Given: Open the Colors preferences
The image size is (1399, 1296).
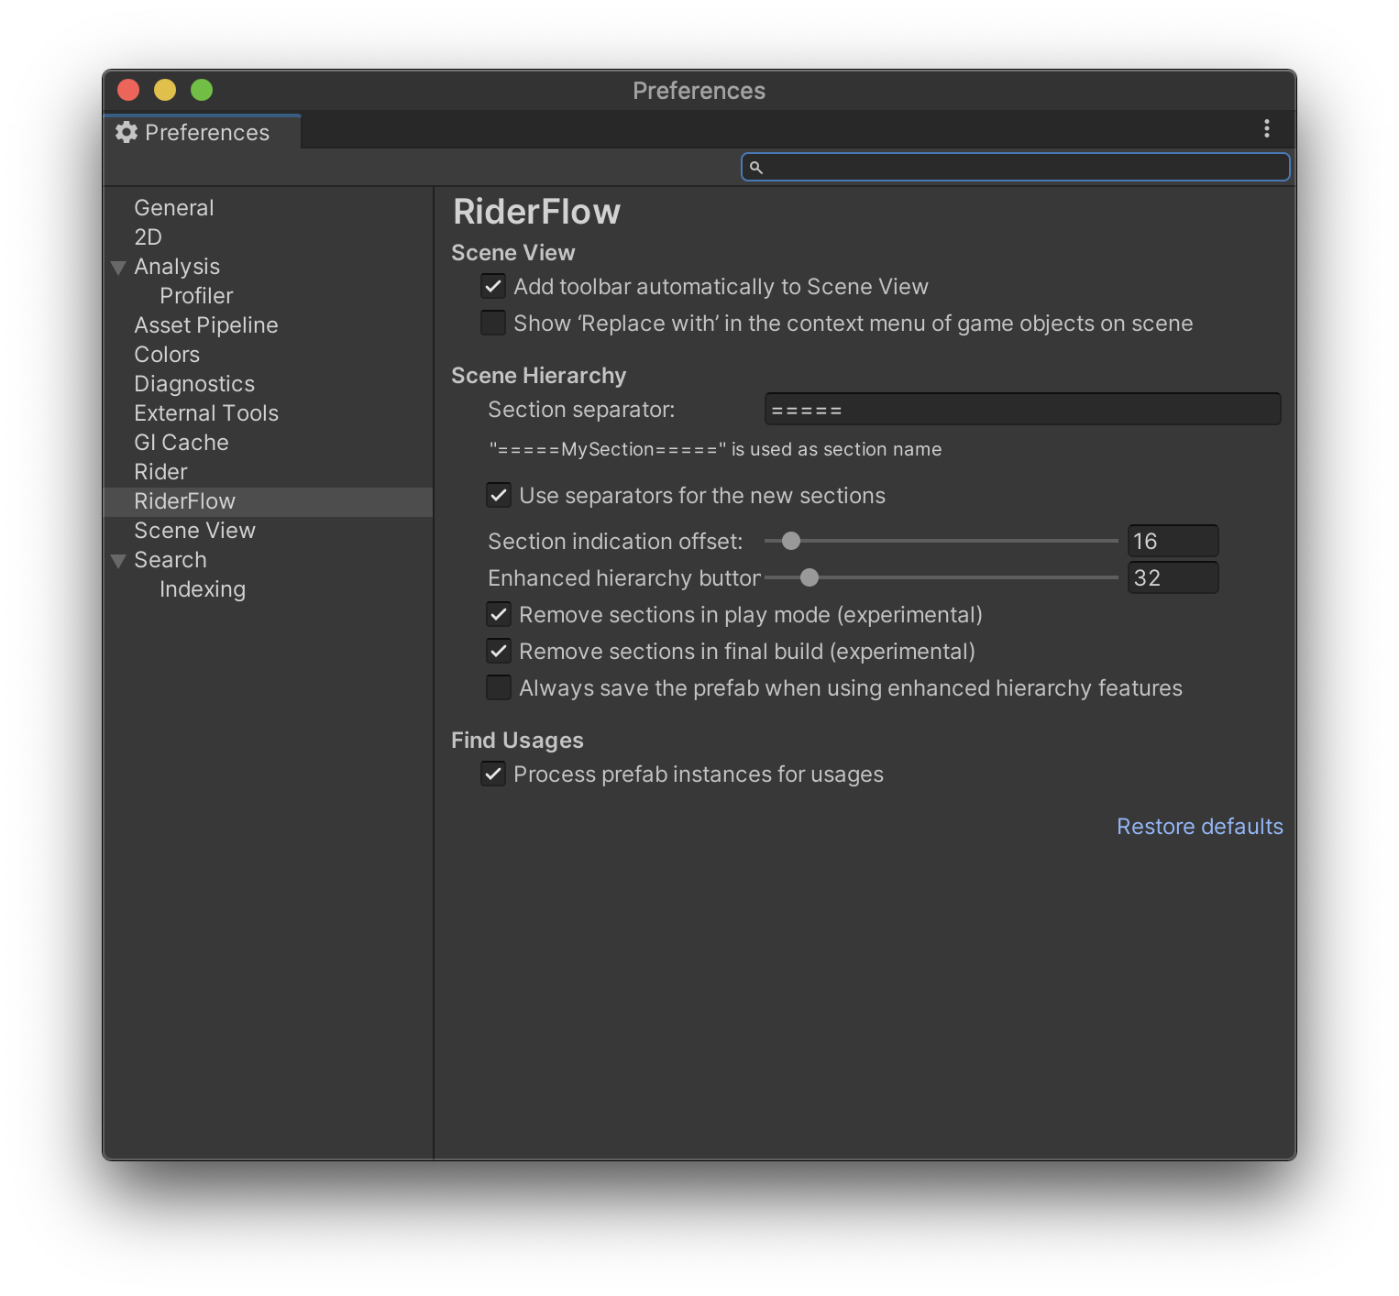Looking at the screenshot, I should click(167, 355).
